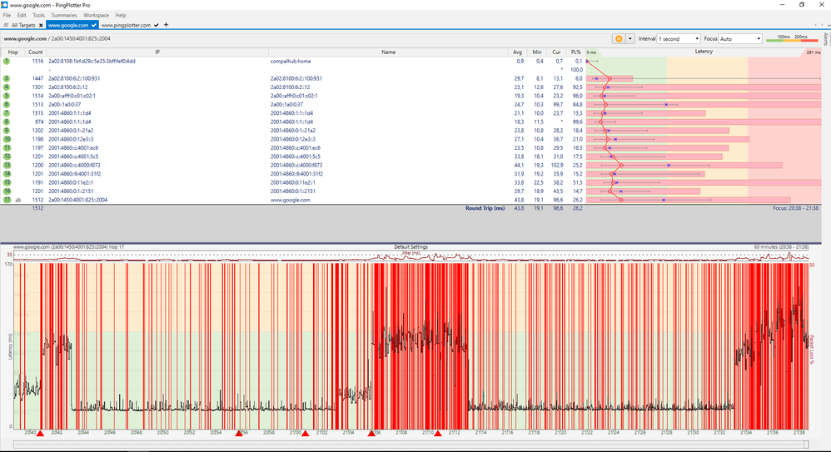This screenshot has width=831, height=452.
Task: Sort by the PL% column header
Action: (x=575, y=52)
